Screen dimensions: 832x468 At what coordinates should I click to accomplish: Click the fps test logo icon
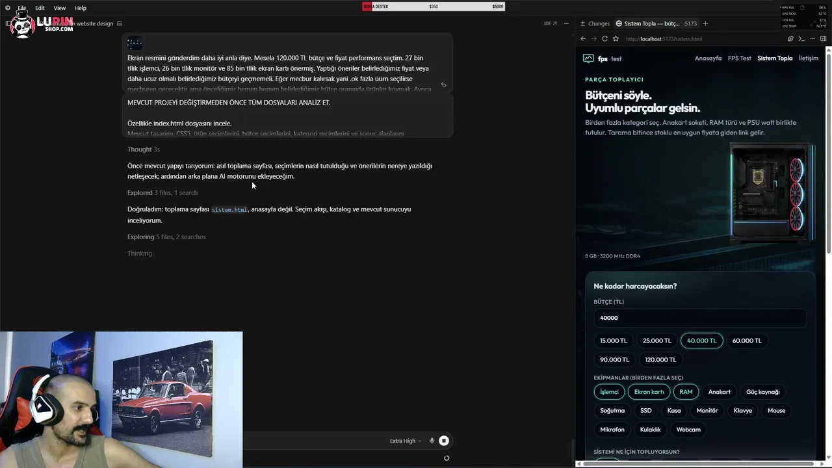coord(588,58)
